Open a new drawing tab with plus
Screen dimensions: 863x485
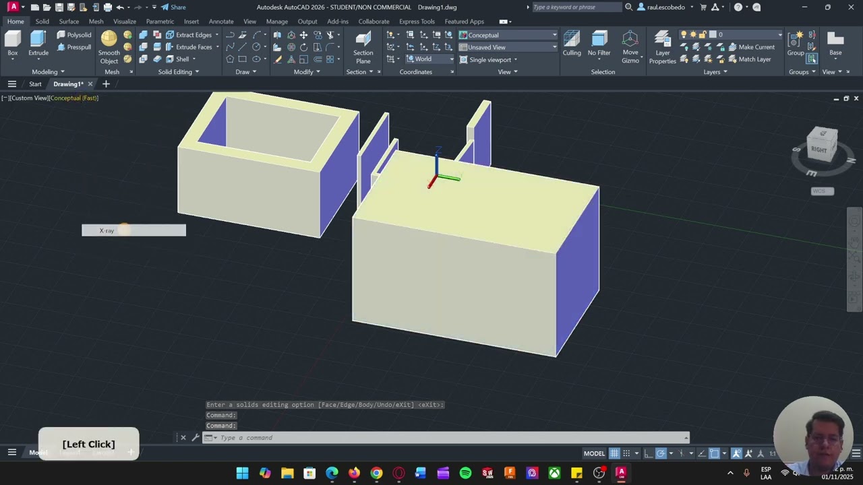pos(106,84)
